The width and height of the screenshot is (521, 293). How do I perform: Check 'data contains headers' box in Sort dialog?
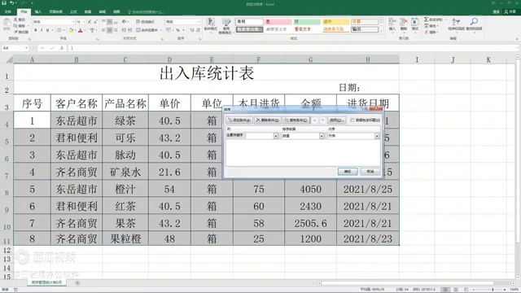(352, 120)
